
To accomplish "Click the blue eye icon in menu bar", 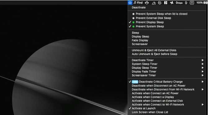I will pyautogui.click(x=130, y=3).
